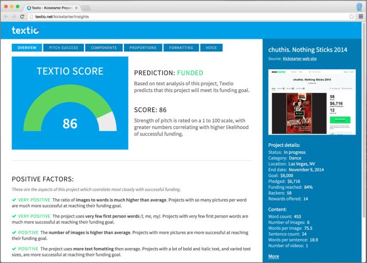Click the browser forward arrow

click(14, 17)
